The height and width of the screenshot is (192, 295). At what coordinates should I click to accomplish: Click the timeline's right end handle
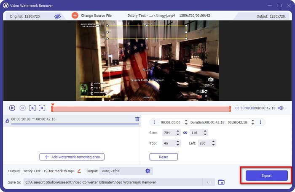230,109
